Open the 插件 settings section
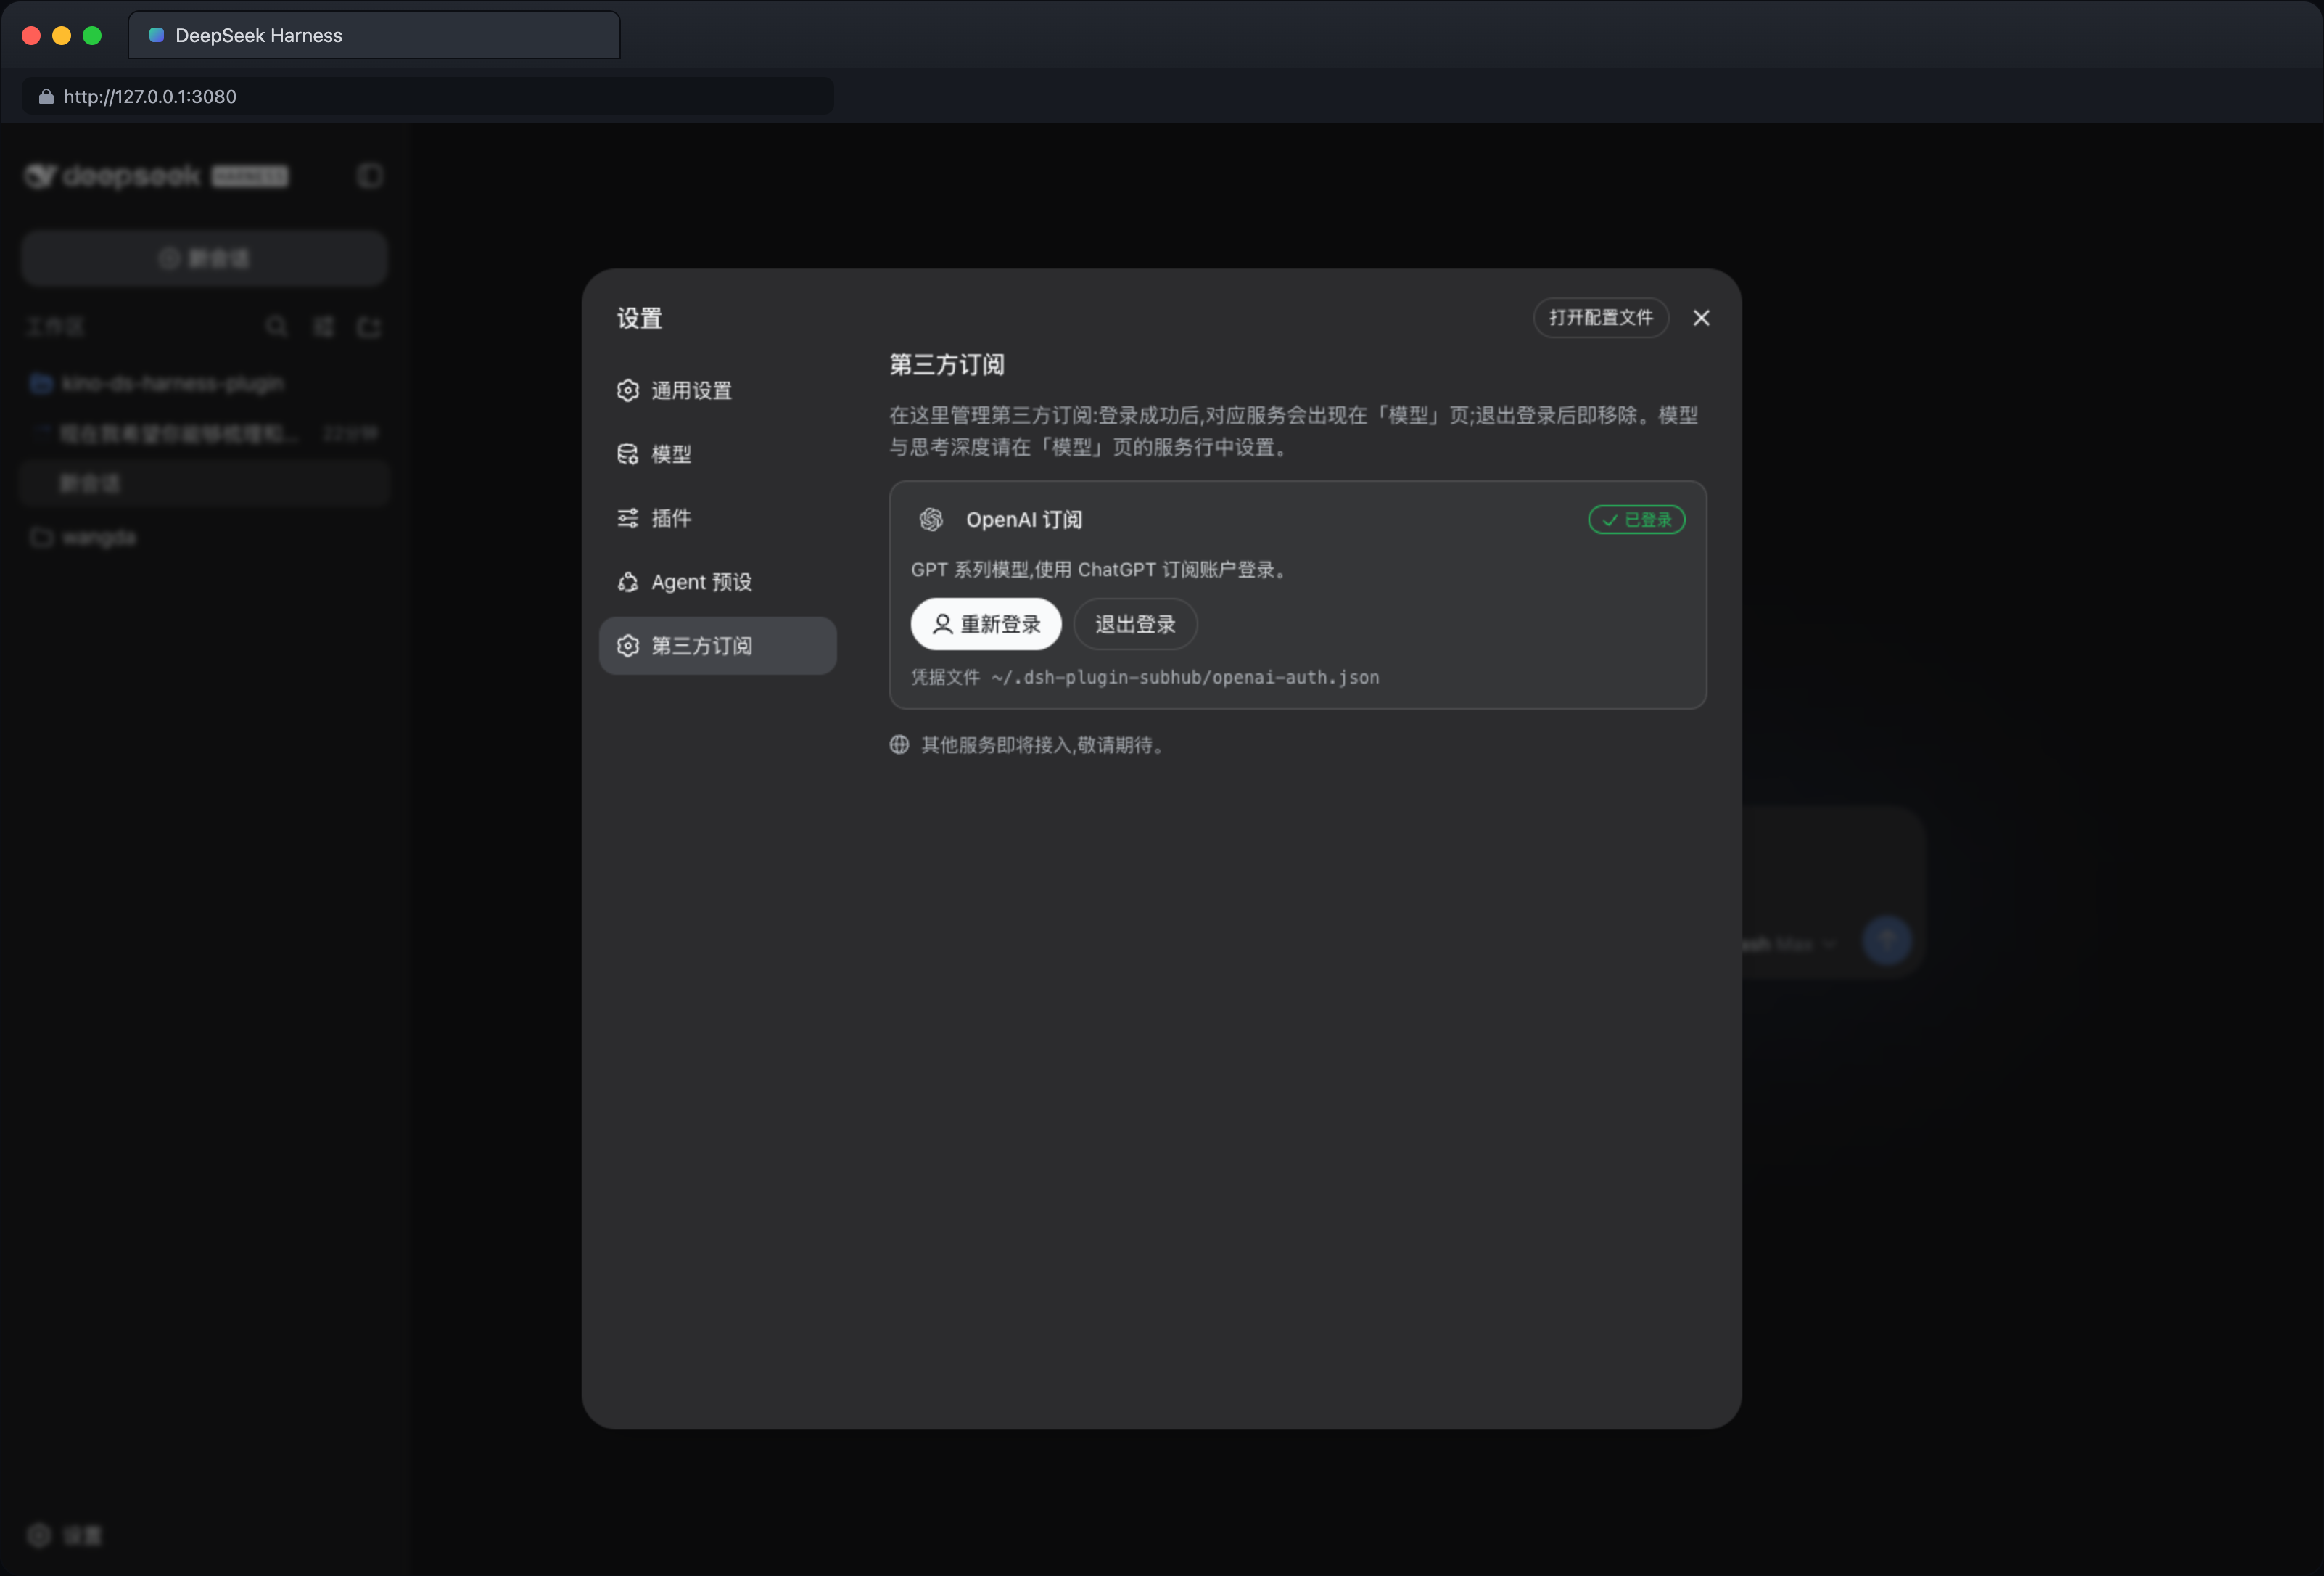 coord(717,518)
